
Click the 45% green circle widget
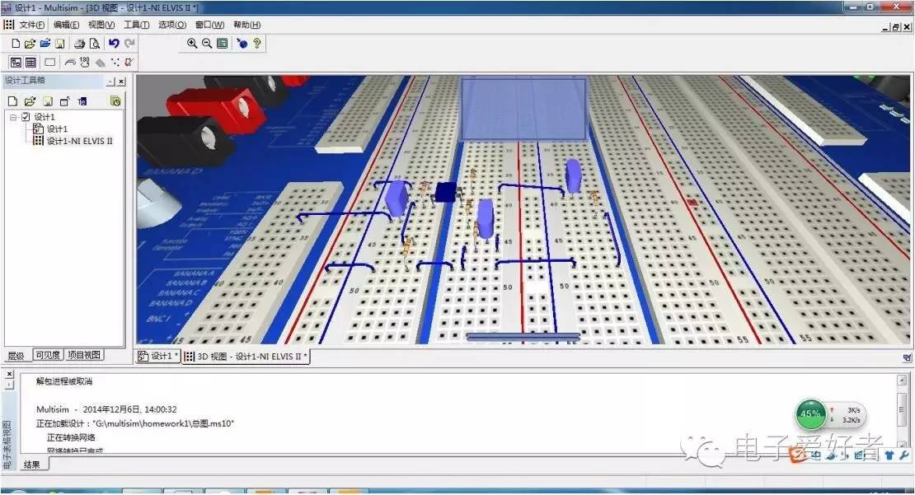coord(810,414)
